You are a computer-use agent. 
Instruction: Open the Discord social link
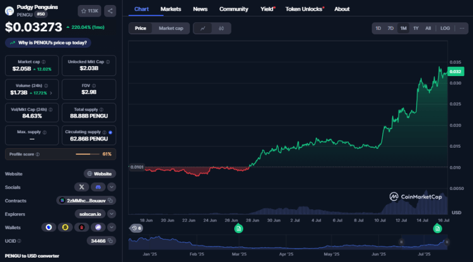(x=98, y=187)
